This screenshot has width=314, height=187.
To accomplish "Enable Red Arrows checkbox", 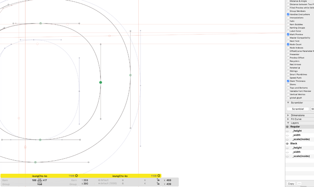I will point(288,64).
